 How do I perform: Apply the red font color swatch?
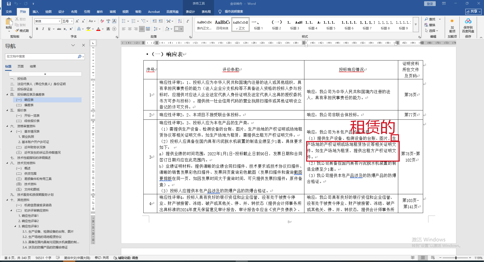click(98, 29)
